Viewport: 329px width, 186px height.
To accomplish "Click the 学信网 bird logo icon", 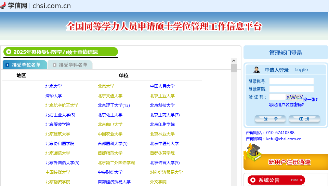I will (x=3, y=5).
